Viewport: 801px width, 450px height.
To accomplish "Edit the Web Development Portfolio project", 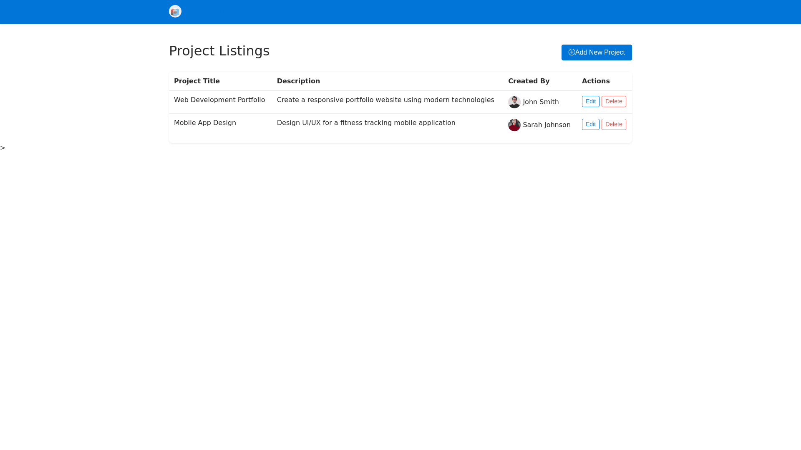I will pyautogui.click(x=590, y=102).
